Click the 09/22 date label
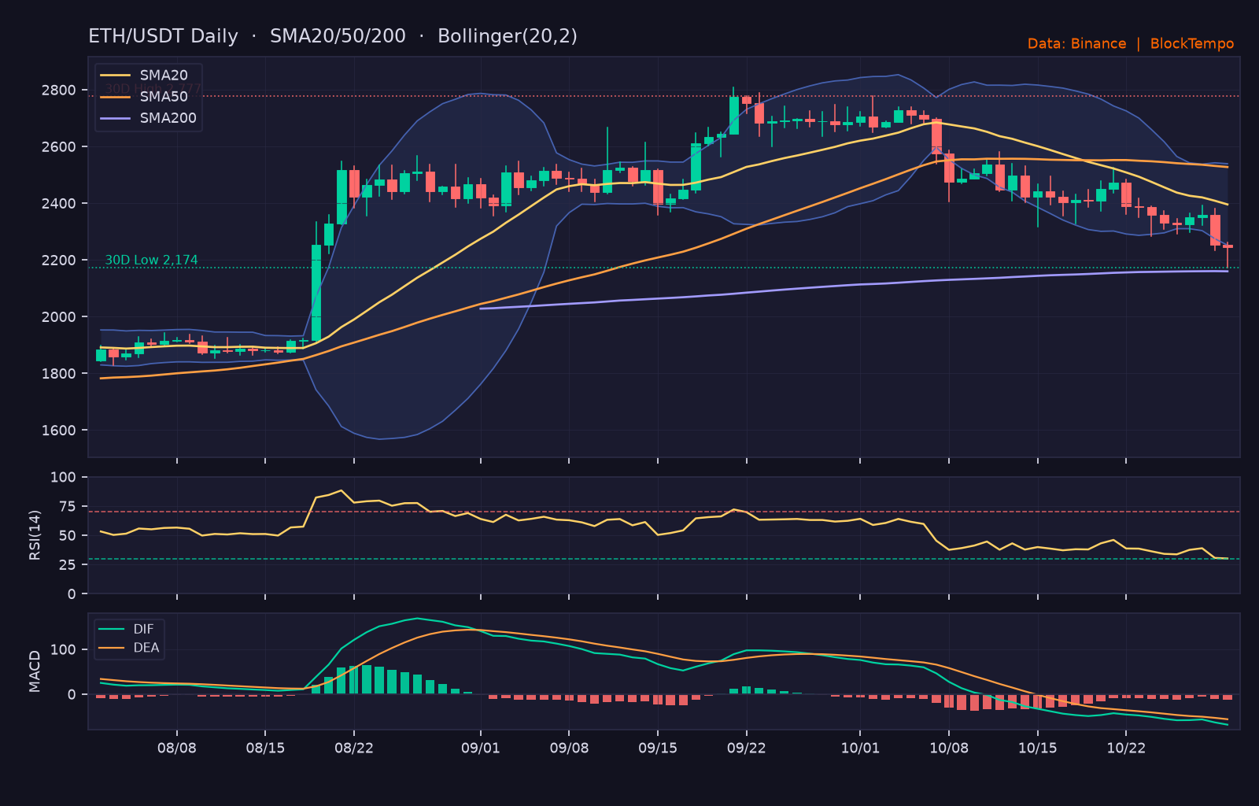Viewport: 1259px width, 806px height. 747,748
